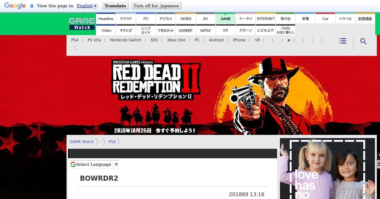This screenshot has width=380, height=199.
Task: Open the Headline tab
Action: (x=106, y=18)
